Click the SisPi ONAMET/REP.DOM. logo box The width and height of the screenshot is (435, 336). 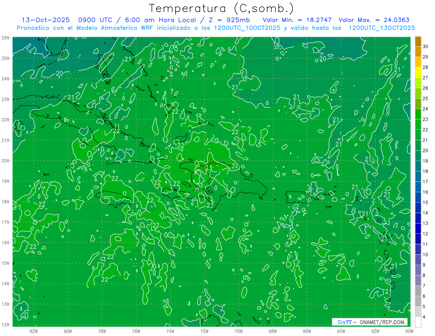coord(369,322)
